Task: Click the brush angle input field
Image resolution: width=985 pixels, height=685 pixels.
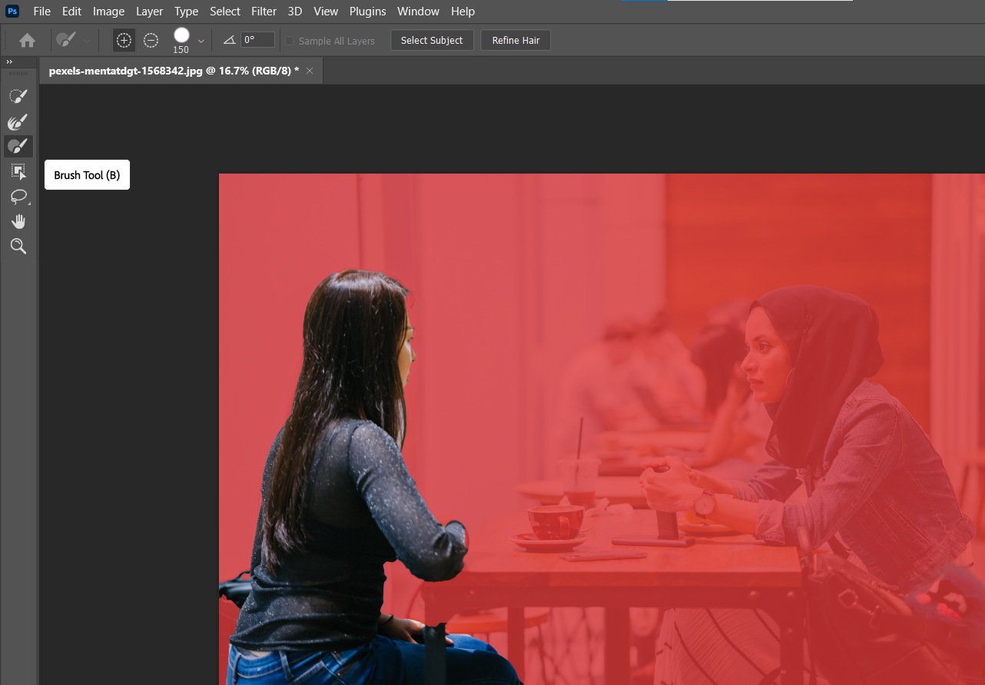Action: click(257, 40)
